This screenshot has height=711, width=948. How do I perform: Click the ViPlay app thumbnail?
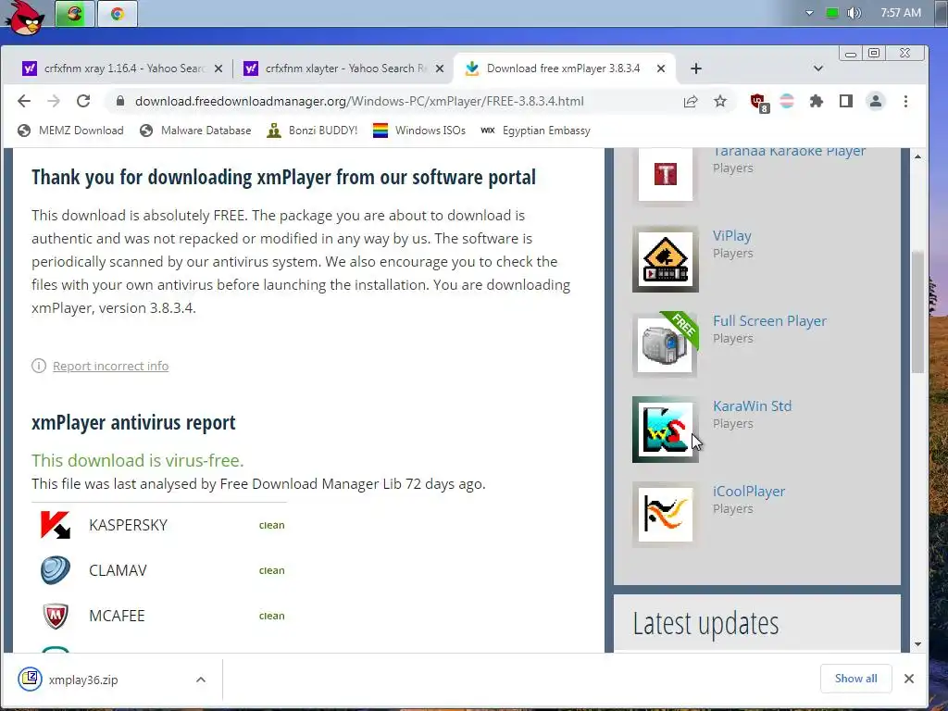pyautogui.click(x=665, y=259)
